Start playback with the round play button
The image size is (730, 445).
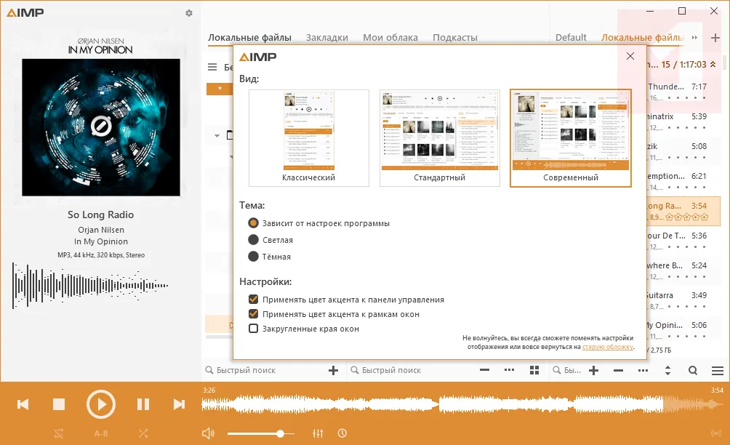tap(100, 404)
